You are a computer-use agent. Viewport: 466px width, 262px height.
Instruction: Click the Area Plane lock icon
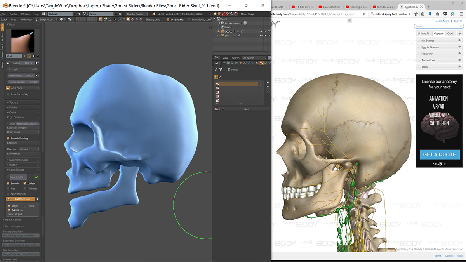coord(8,88)
